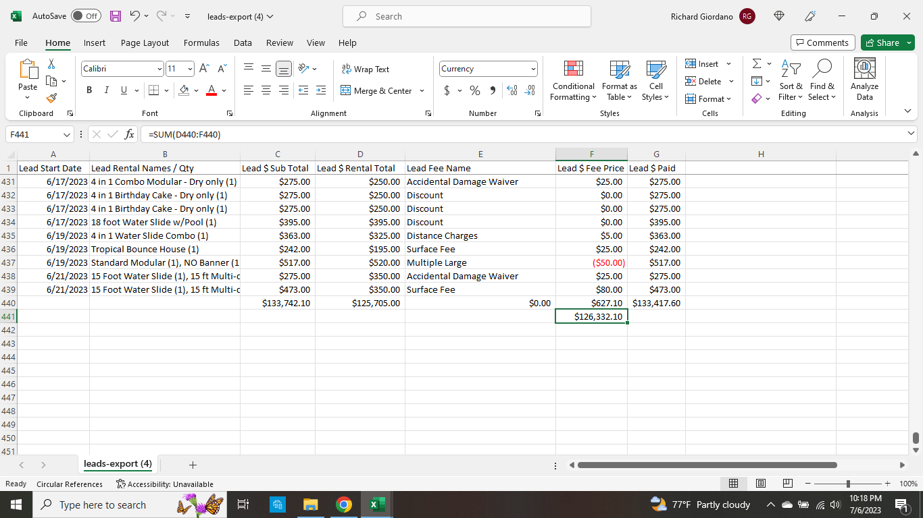Switch to Page Break Preview view
This screenshot has width=923, height=518.
pyautogui.click(x=787, y=484)
